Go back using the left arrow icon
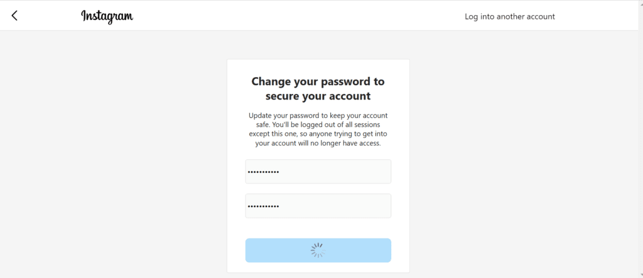643x278 pixels. 14,16
